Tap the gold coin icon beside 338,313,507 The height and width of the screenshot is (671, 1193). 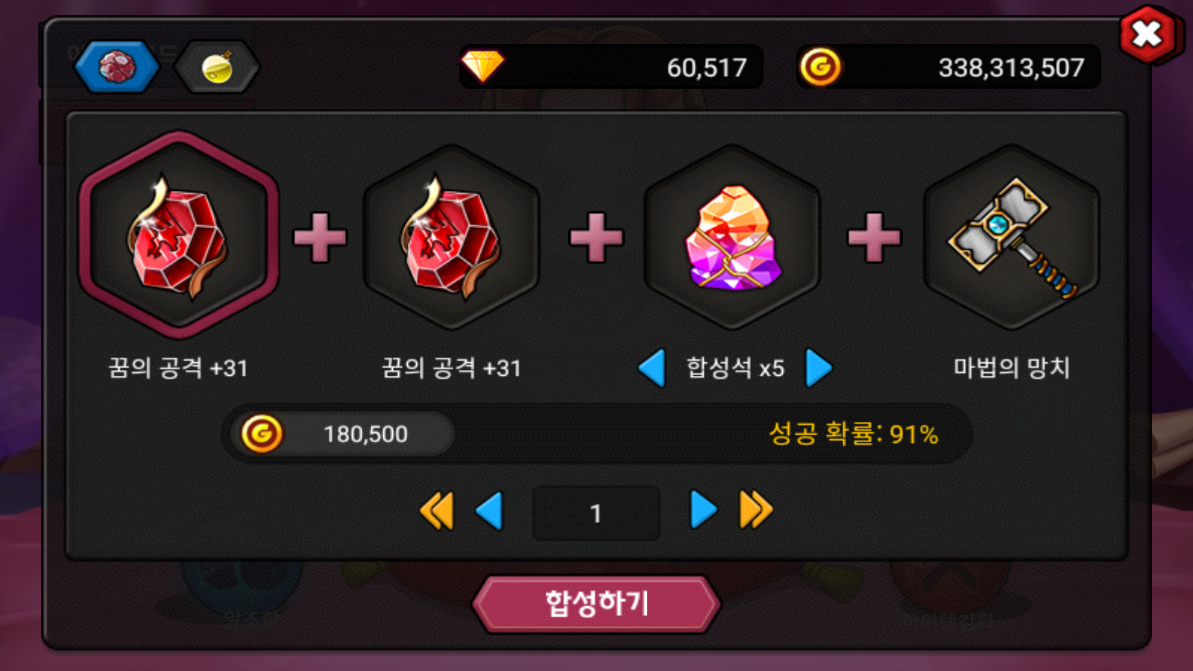(820, 67)
